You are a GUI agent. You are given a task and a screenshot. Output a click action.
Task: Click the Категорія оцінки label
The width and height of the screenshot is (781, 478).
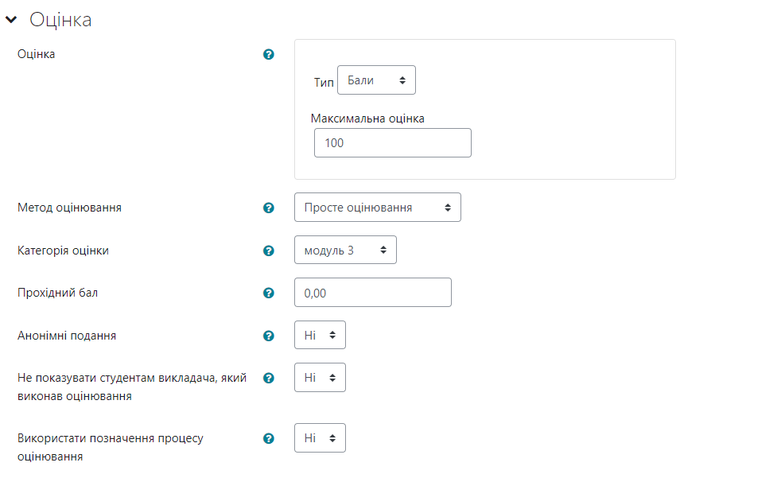click(x=63, y=251)
